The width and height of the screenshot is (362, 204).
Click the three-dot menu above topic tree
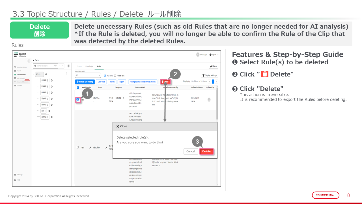pos(66,73)
